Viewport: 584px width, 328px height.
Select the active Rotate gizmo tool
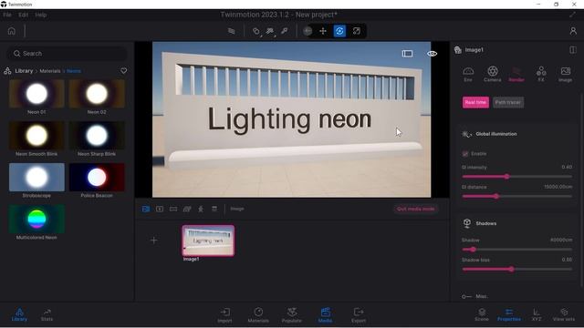pyautogui.click(x=339, y=31)
